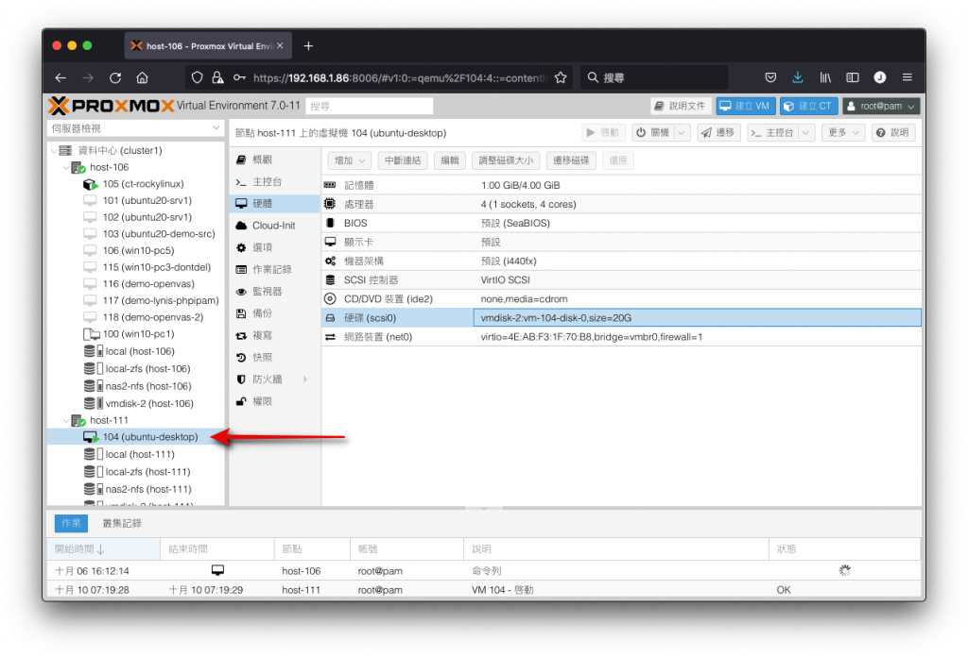Screen dimensions: 968x657
Task: Click the browser URL address bar
Action: click(x=398, y=77)
